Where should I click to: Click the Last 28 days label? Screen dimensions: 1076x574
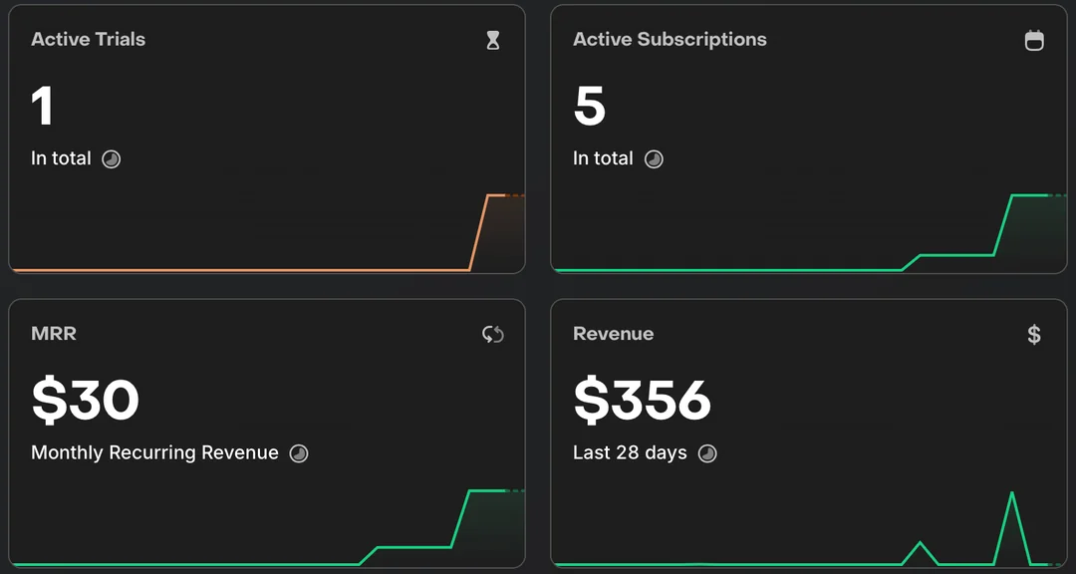point(630,452)
